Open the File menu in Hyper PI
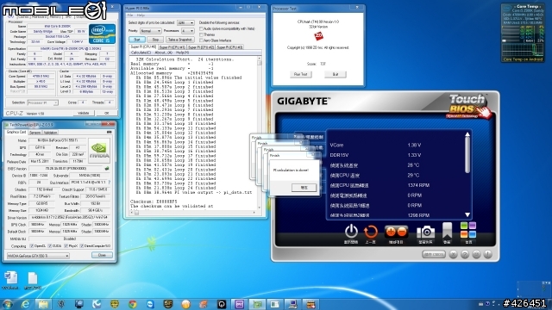 [130, 15]
